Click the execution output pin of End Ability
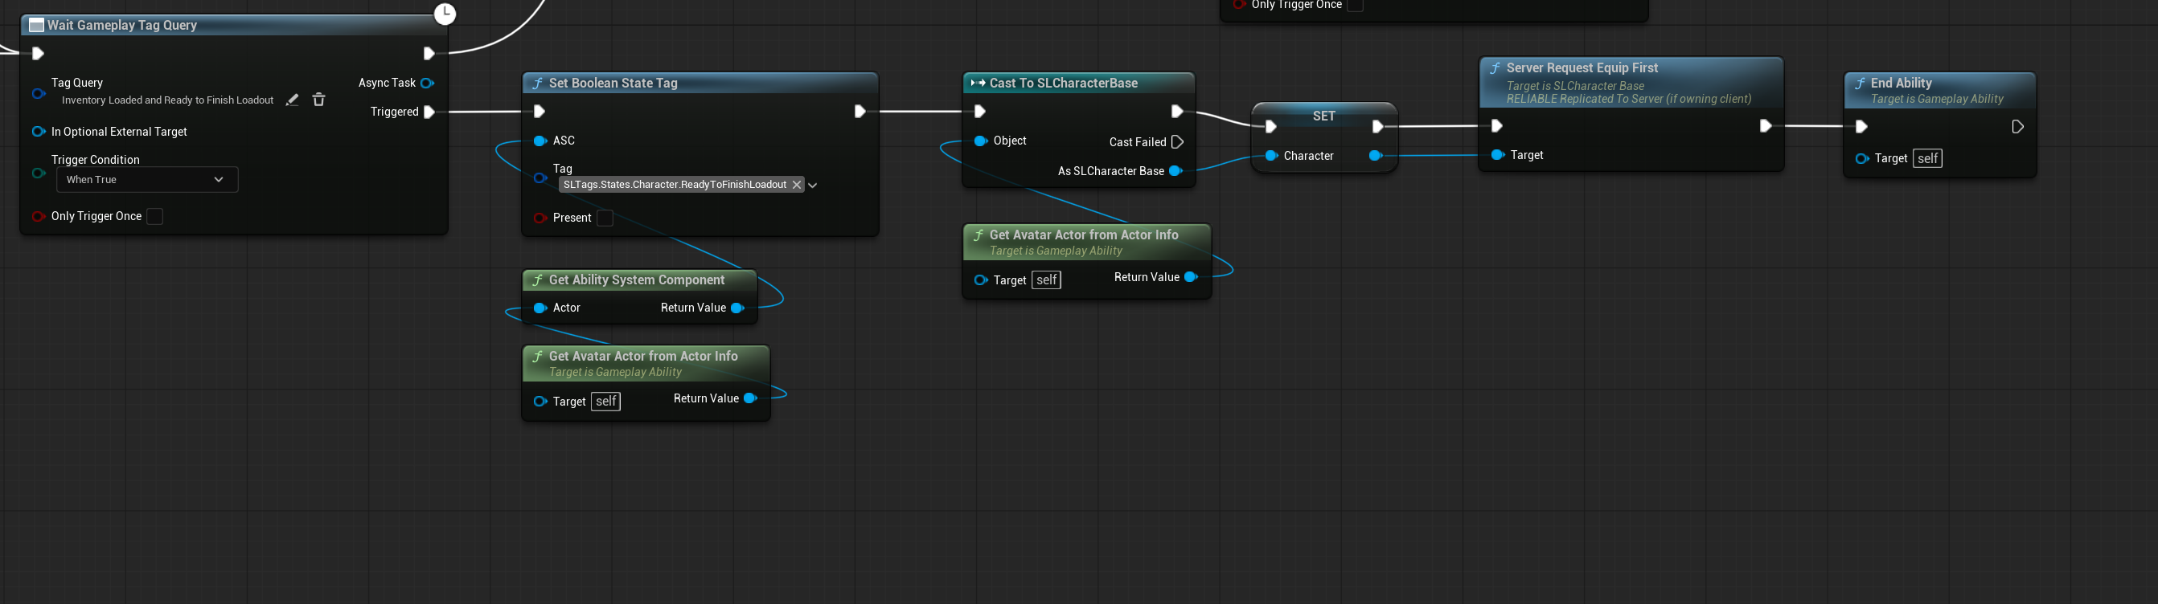2158x604 pixels. coord(2018,127)
